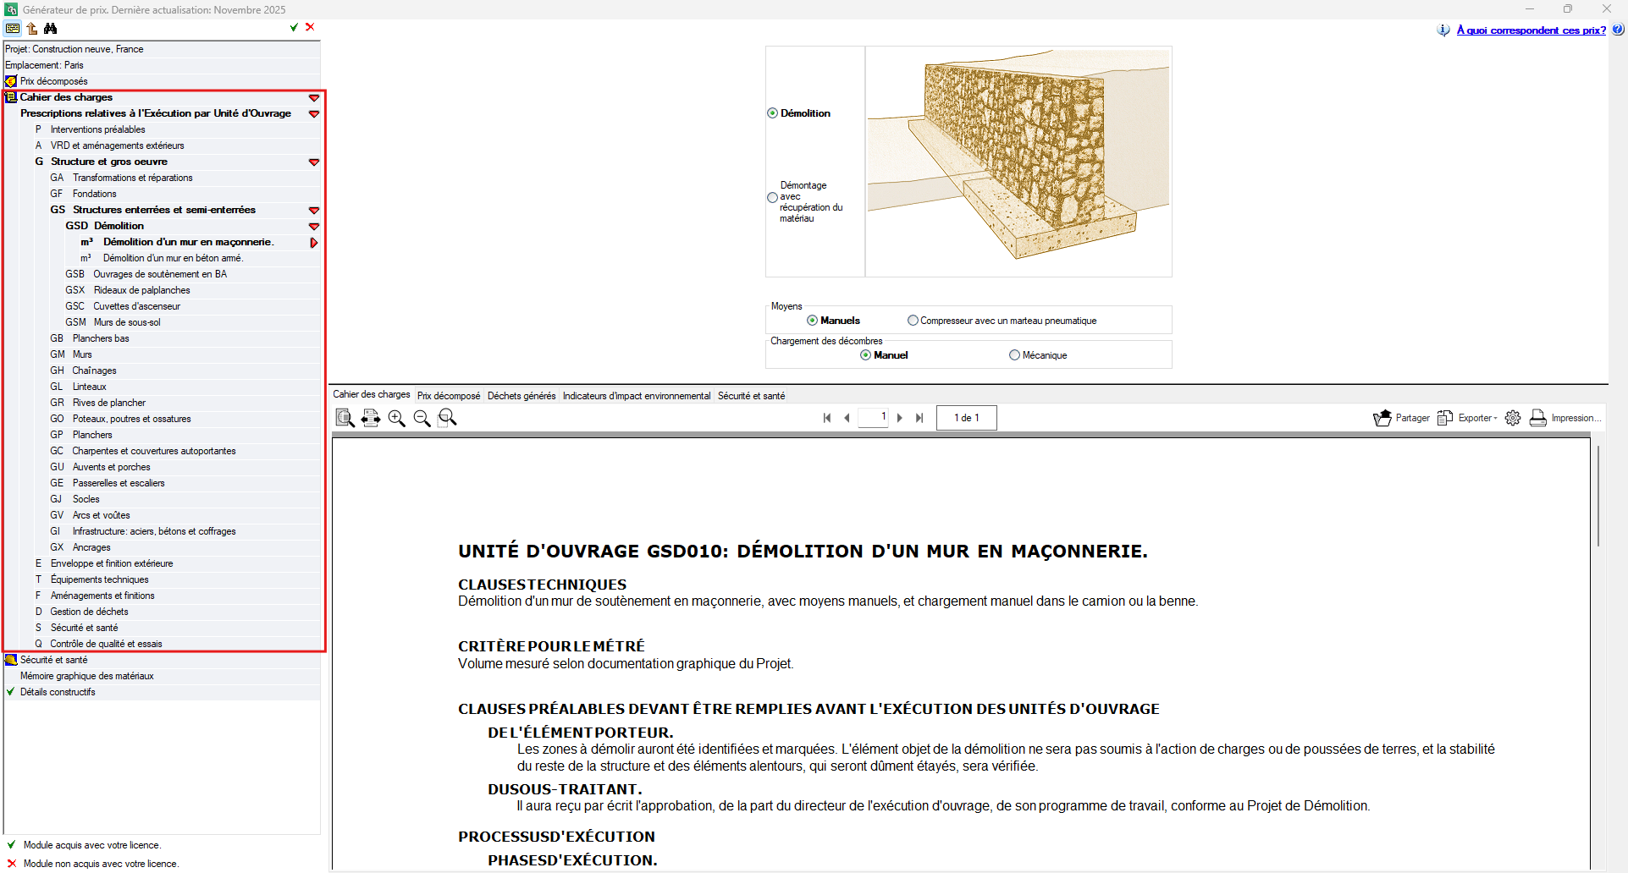Open the gear settings icon in viewer toolbar
Screen dimensions: 1628x873
pyautogui.click(x=1513, y=418)
